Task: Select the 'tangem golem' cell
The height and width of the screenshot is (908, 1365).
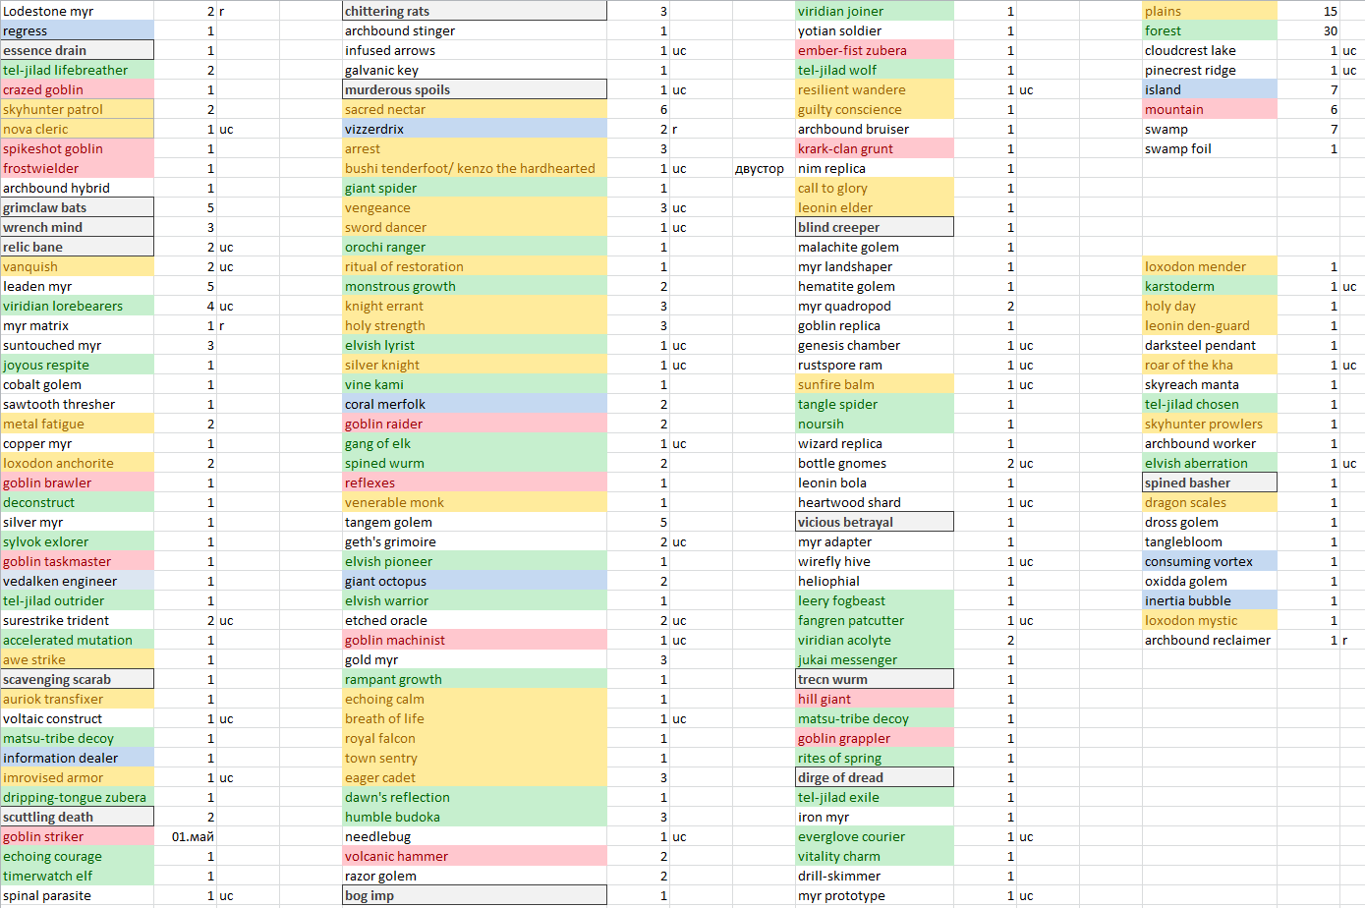Action: pos(475,522)
